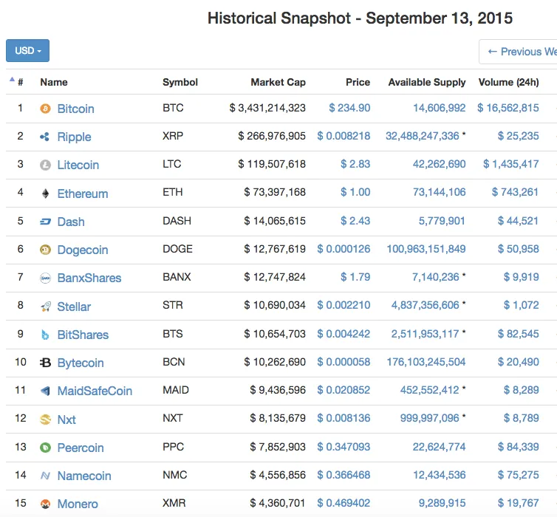Click the BanxShares logo icon
The image size is (557, 517).
[x=45, y=278]
